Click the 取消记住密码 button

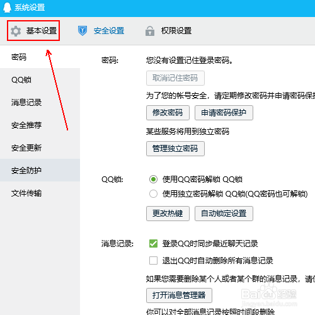click(175, 78)
